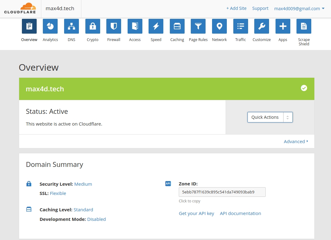Open the Caching drive icon
The height and width of the screenshot is (240, 331).
(177, 26)
